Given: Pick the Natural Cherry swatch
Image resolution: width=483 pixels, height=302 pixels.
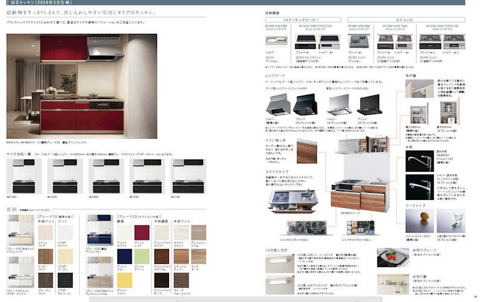Looking at the screenshot, I should click(x=181, y=256).
